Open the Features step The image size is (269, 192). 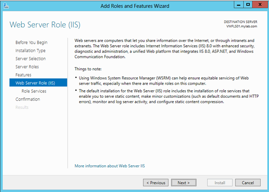tap(23, 75)
